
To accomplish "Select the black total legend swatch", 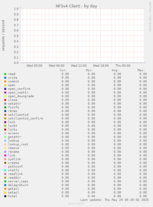I will click(x=5, y=196).
